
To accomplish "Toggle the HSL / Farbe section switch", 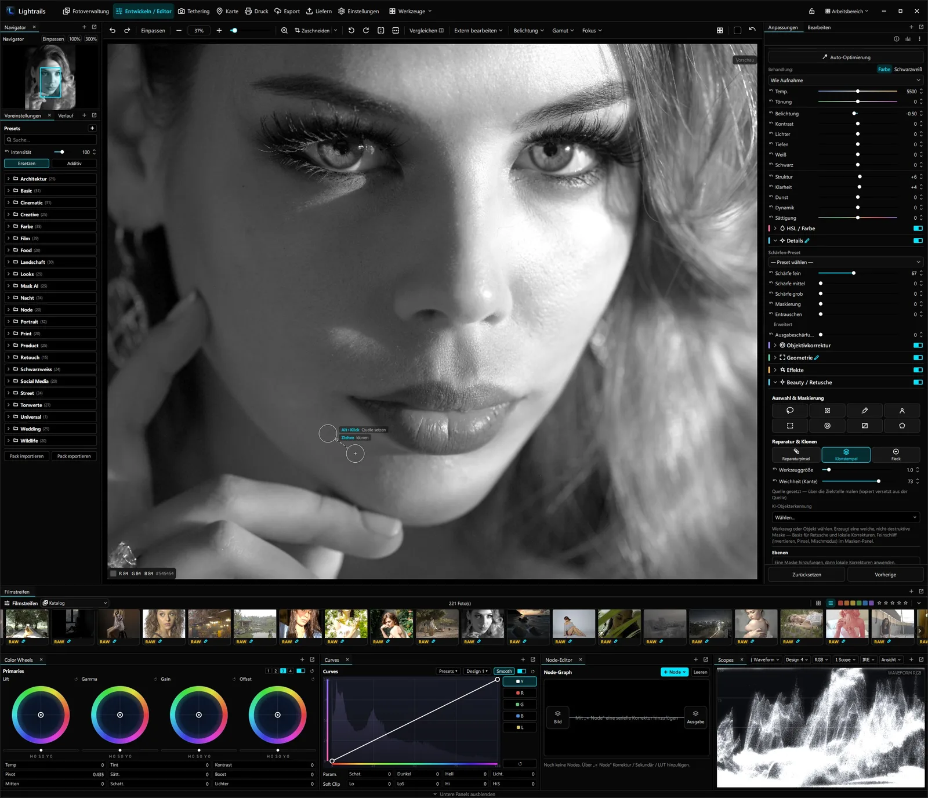I will tap(918, 228).
